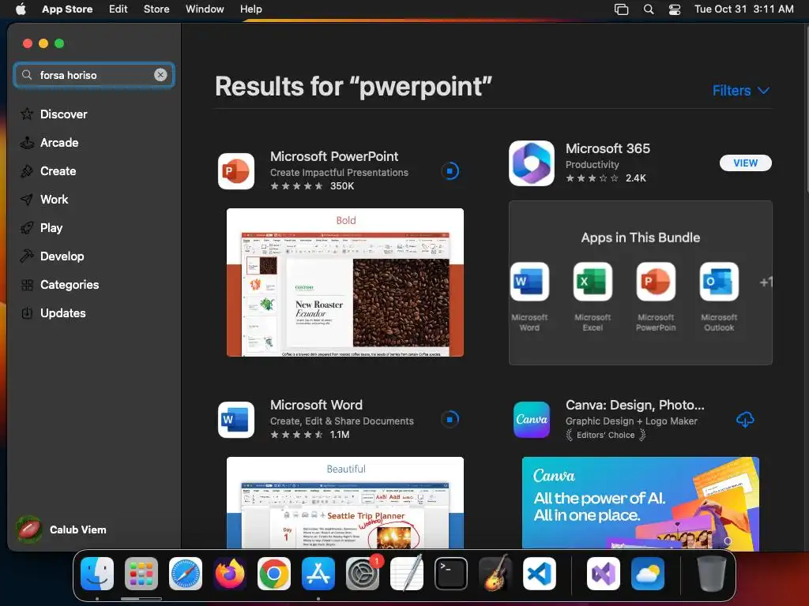Open the Microsoft 365 bundle icon
Image resolution: width=809 pixels, height=606 pixels.
[532, 163]
